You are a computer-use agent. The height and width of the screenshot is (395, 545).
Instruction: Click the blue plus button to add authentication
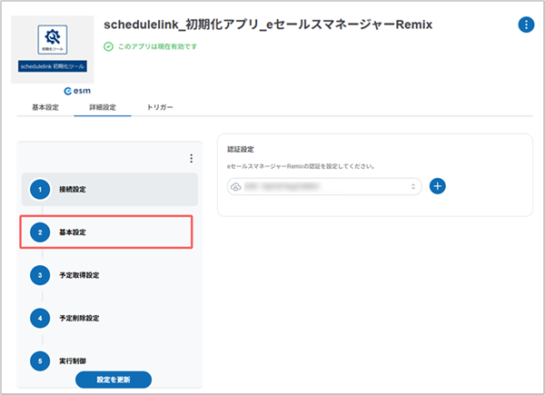(x=438, y=185)
